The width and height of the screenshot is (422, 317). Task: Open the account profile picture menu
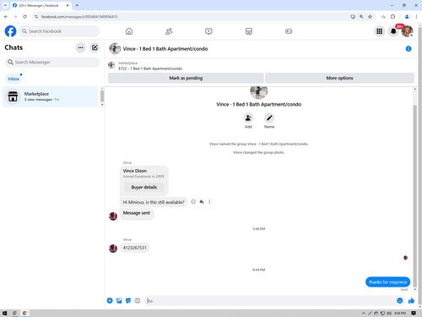click(407, 31)
